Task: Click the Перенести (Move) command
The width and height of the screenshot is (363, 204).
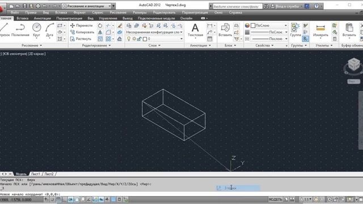Action: [x=82, y=25]
